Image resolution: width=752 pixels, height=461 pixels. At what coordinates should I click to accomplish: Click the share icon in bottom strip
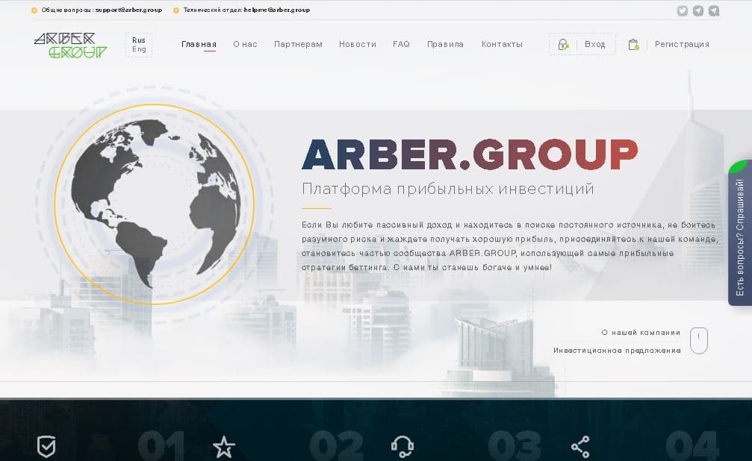pyautogui.click(x=580, y=447)
